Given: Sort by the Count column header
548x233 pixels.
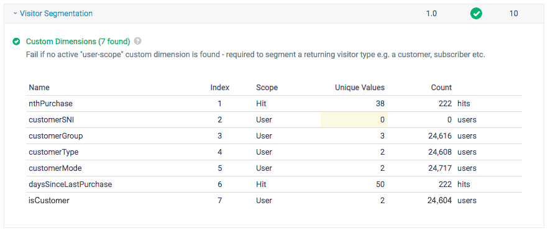Looking at the screenshot, I should click(441, 88).
